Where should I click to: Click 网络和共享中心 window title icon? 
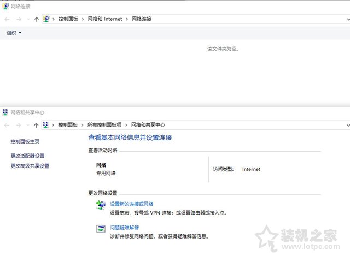[x=5, y=112]
